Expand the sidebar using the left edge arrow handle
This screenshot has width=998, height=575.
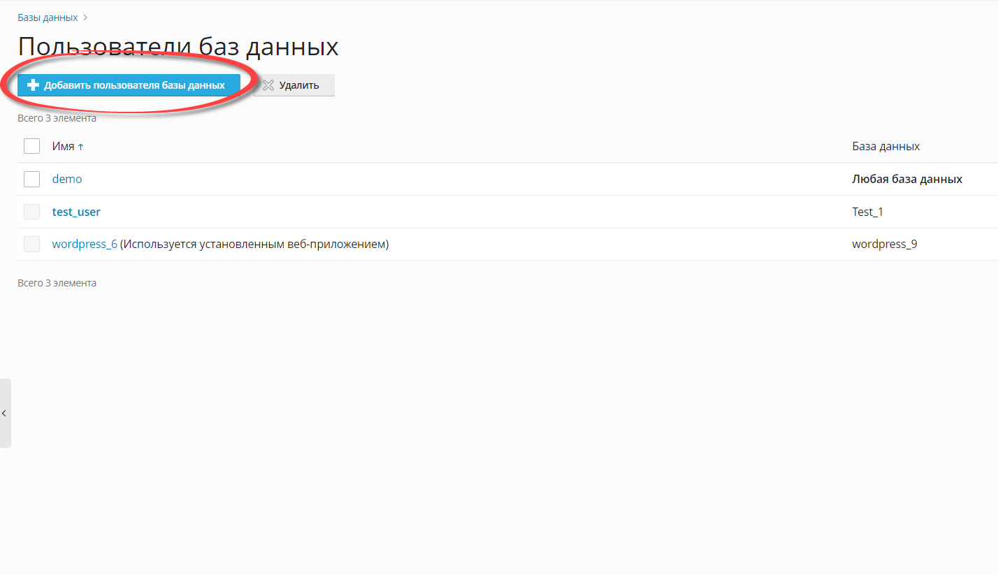(x=5, y=413)
